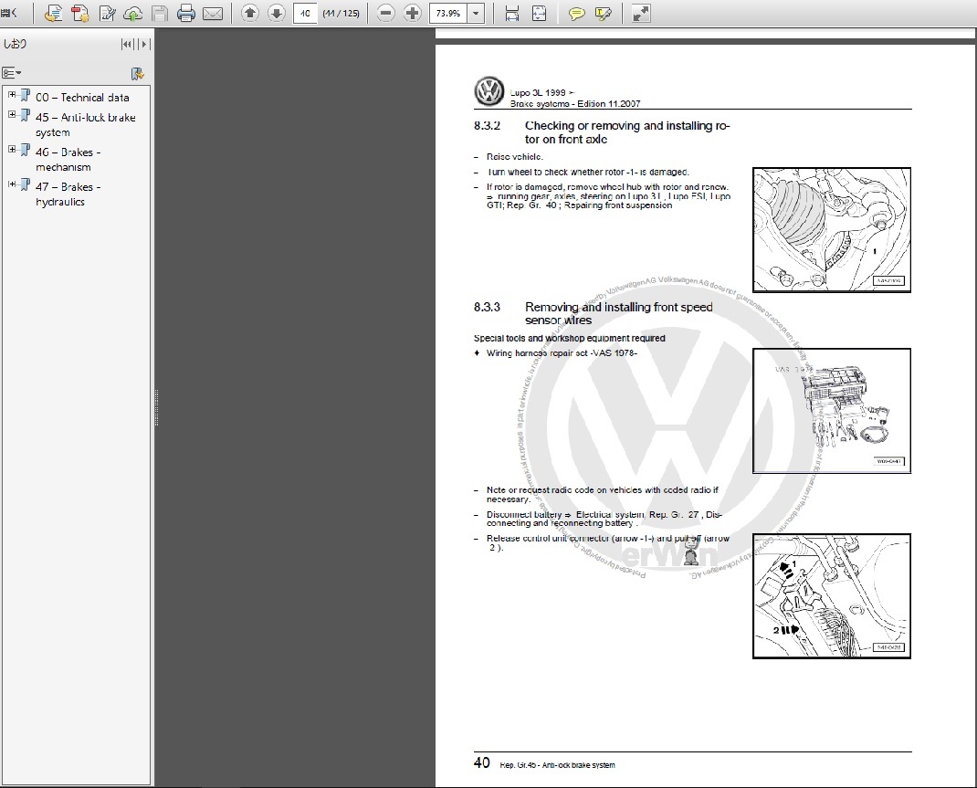Screen dimensions: 977x788
Task: Click the rotor front axle illustration
Action: tap(831, 230)
